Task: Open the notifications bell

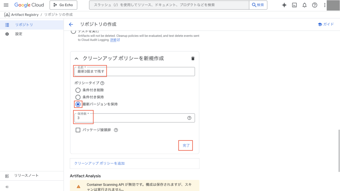Action: coord(304,5)
